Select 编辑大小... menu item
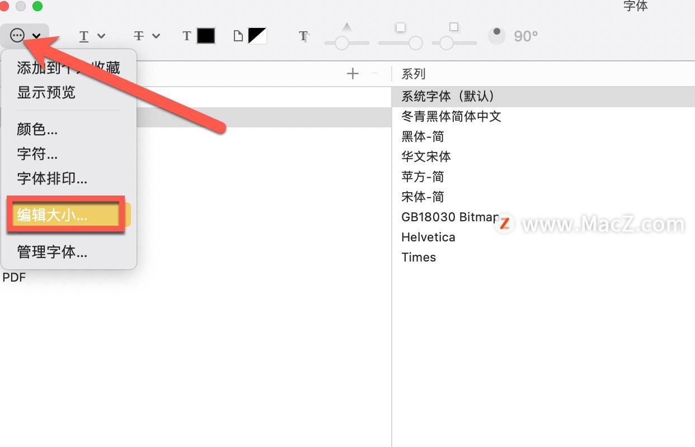 tap(52, 215)
